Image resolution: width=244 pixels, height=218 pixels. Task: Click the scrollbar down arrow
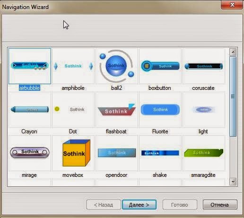click(233, 182)
